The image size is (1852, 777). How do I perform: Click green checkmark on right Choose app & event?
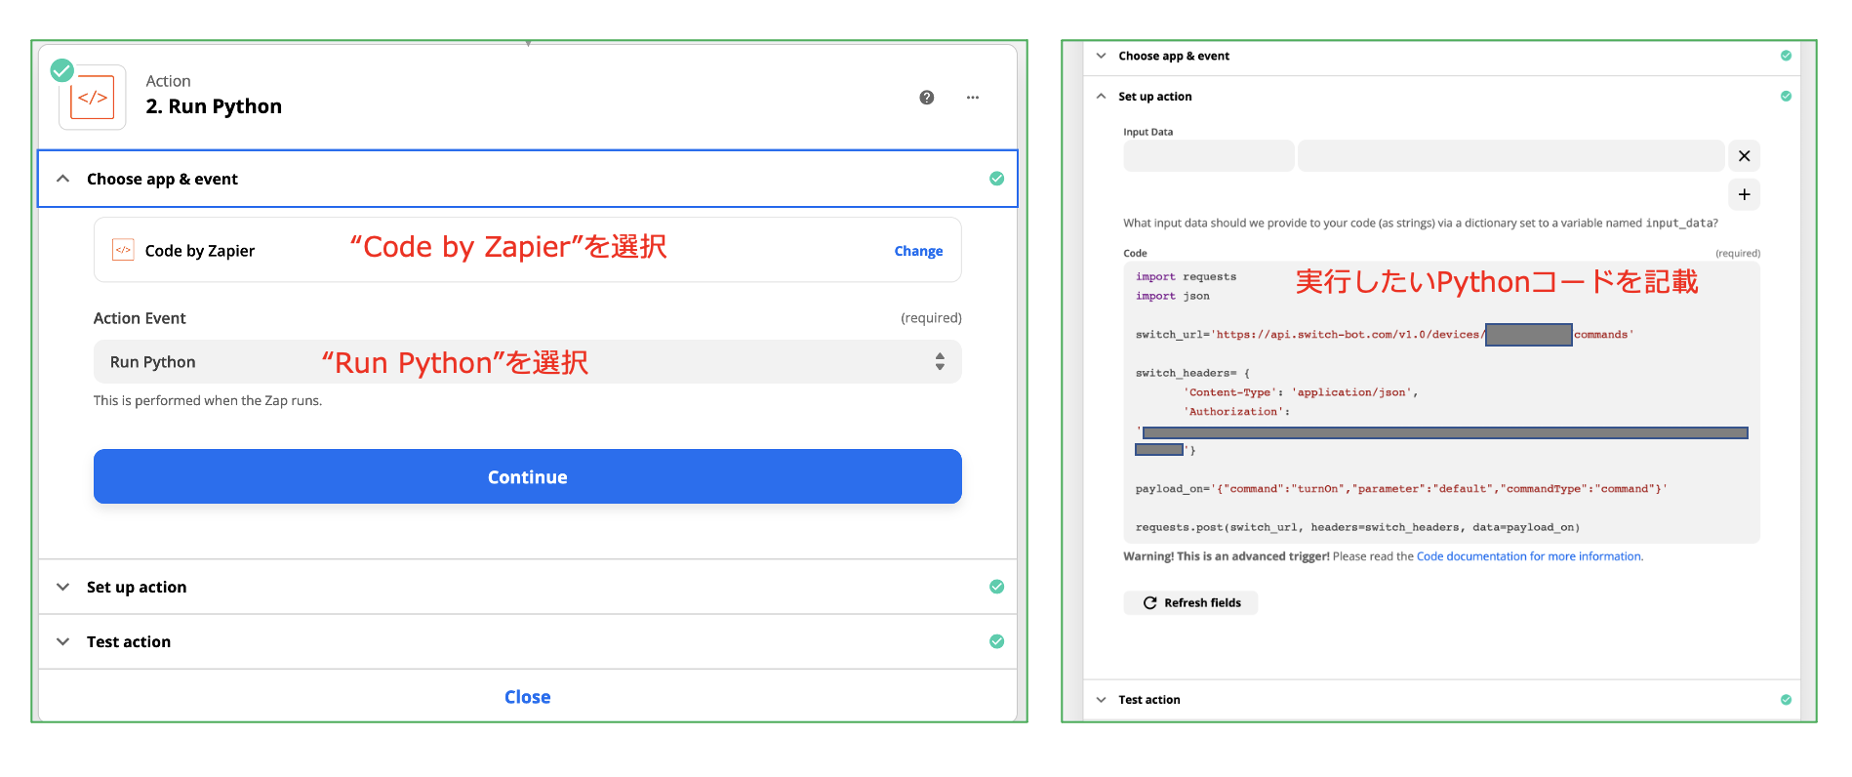1786,56
